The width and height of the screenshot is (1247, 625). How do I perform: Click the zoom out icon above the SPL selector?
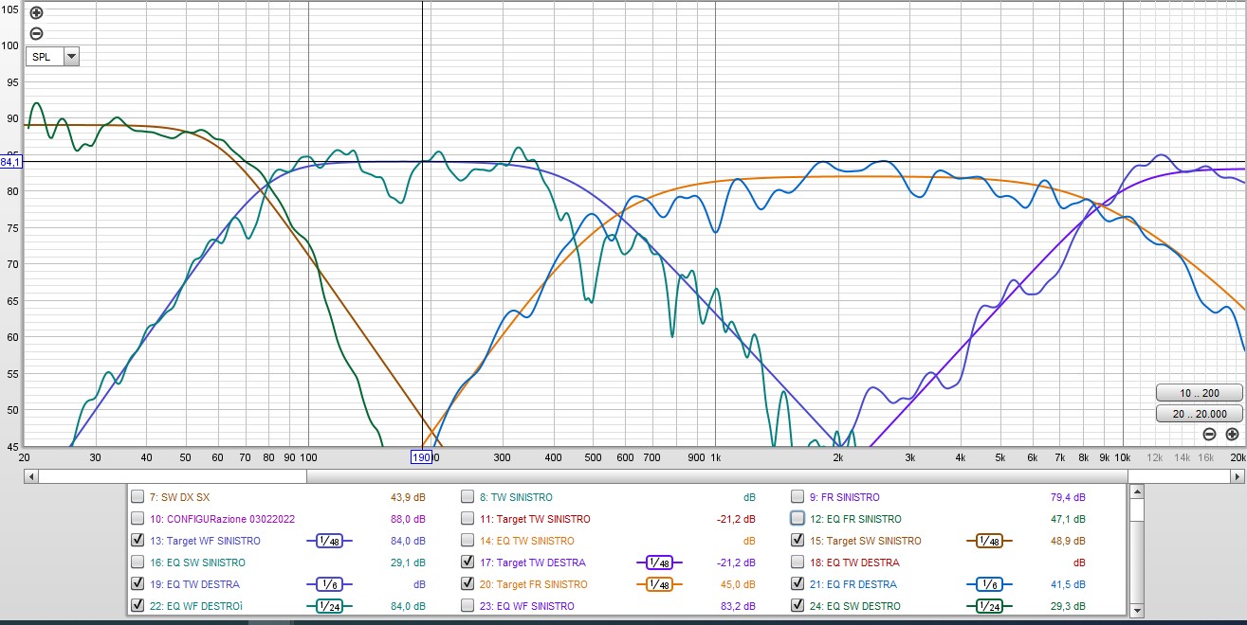pos(36,33)
